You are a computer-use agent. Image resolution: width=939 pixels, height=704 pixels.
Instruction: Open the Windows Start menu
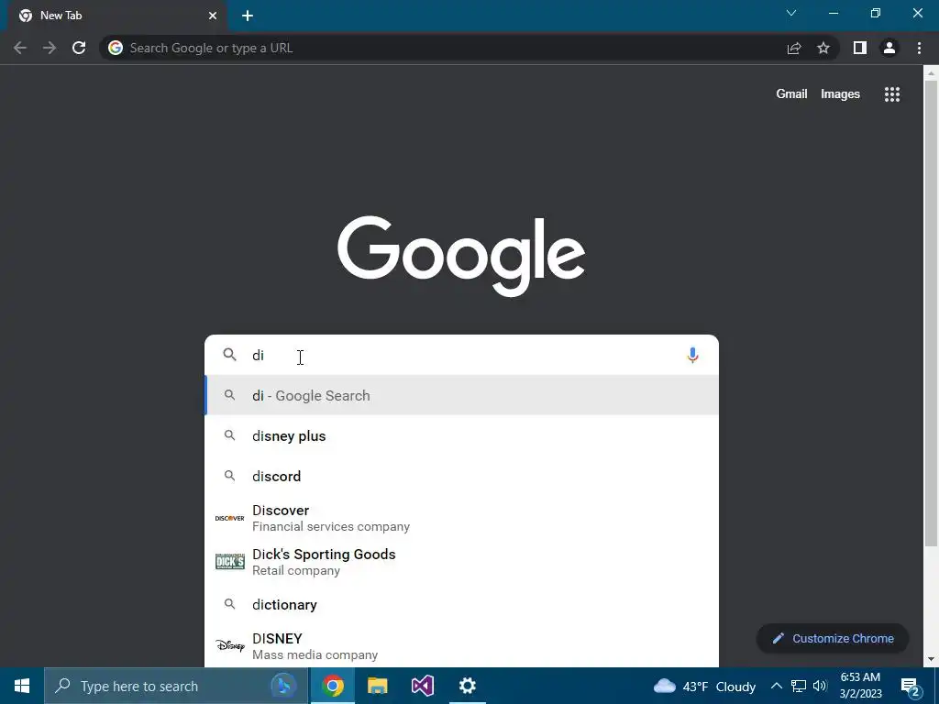coord(22,686)
